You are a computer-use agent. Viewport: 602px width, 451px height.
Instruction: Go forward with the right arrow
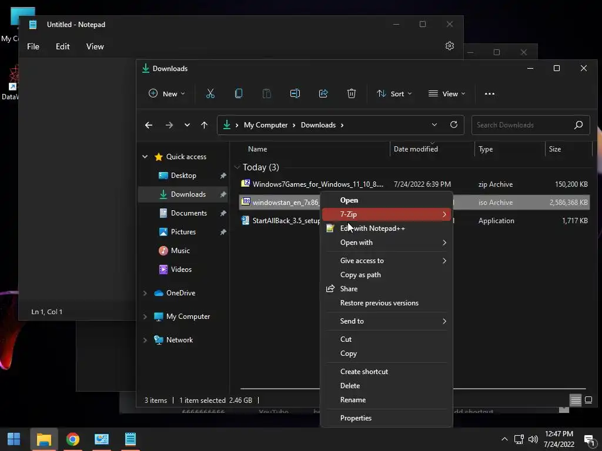(x=169, y=125)
